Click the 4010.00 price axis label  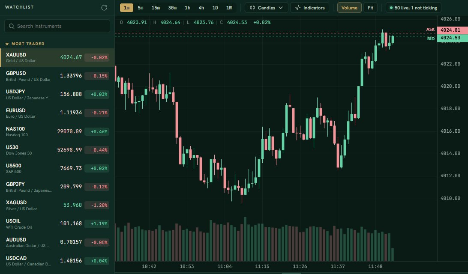pyautogui.click(x=450, y=198)
